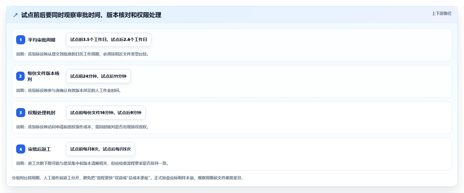Click the value chip 试点前3.5个工作日、试点后2.6个工作日
This screenshot has height=193, width=464.
tap(109, 40)
